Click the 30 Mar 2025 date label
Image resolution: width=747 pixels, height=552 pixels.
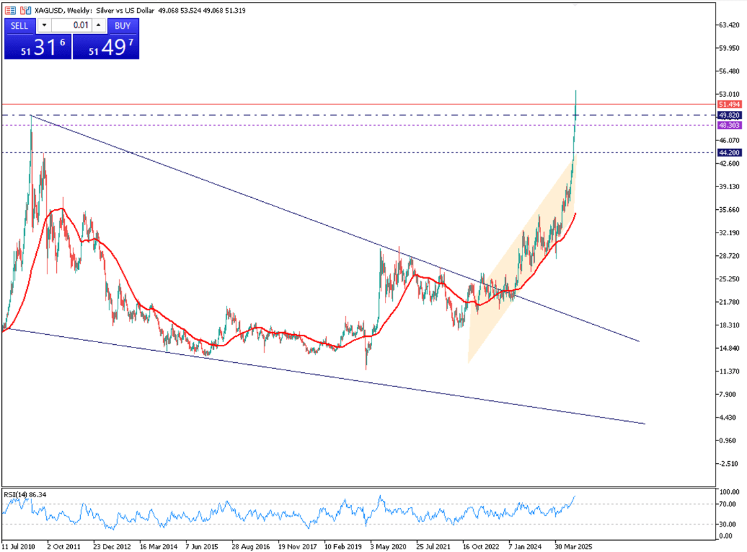click(x=573, y=545)
